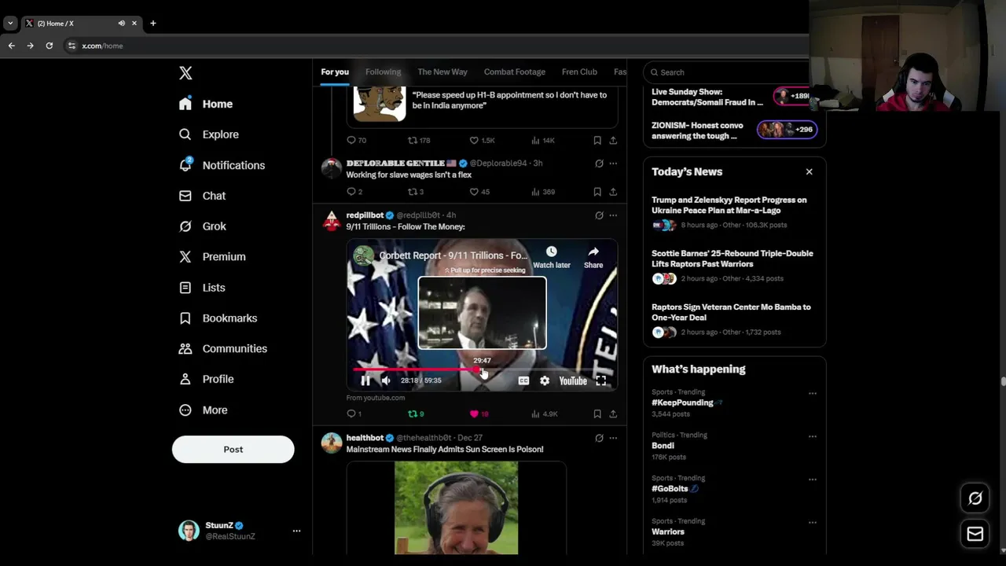This screenshot has height=566, width=1006.
Task: Open more options for #GoBolts trend
Action: click(813, 480)
